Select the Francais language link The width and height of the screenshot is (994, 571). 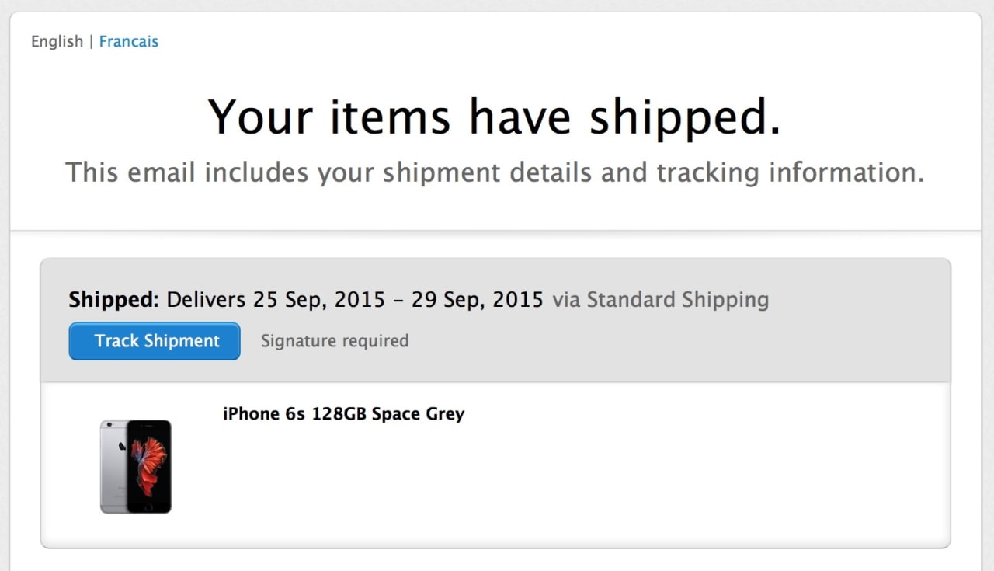click(129, 41)
